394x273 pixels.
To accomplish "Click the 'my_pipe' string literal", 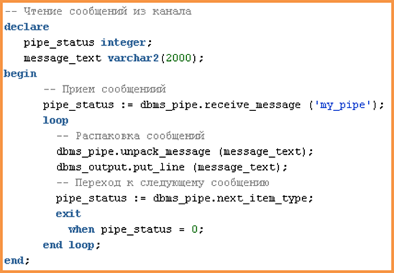I will [x=343, y=105].
